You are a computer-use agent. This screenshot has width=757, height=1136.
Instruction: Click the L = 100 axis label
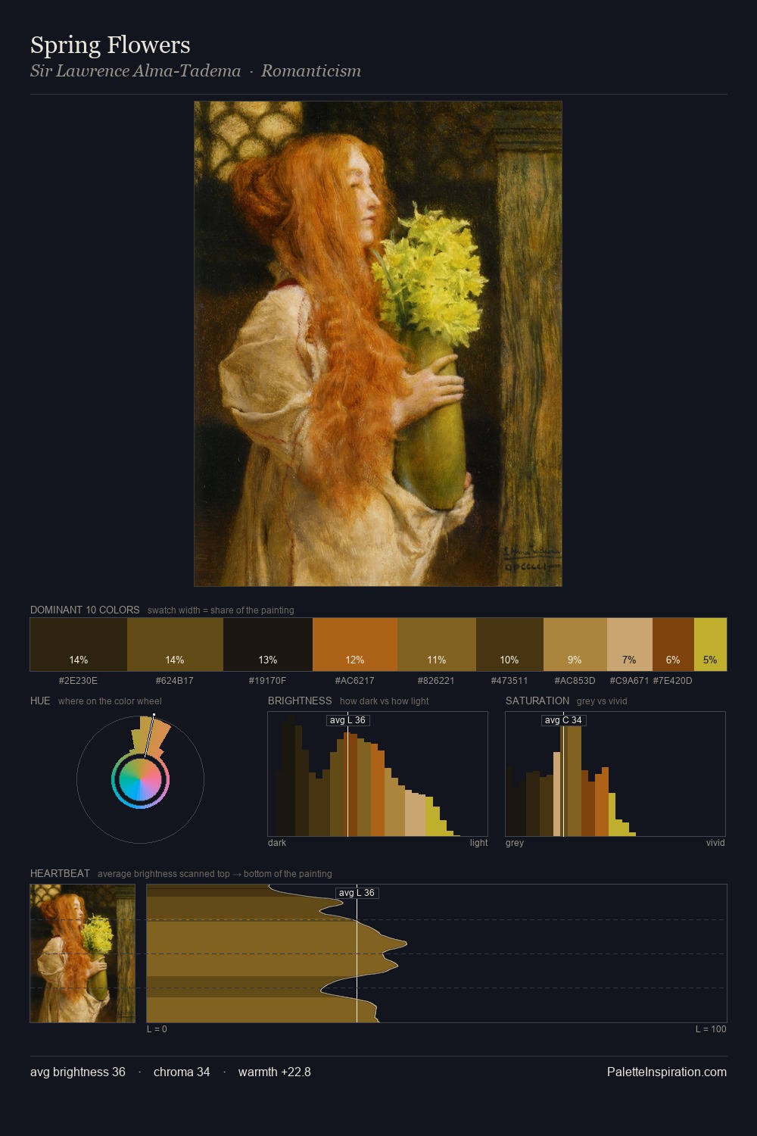tap(711, 1028)
